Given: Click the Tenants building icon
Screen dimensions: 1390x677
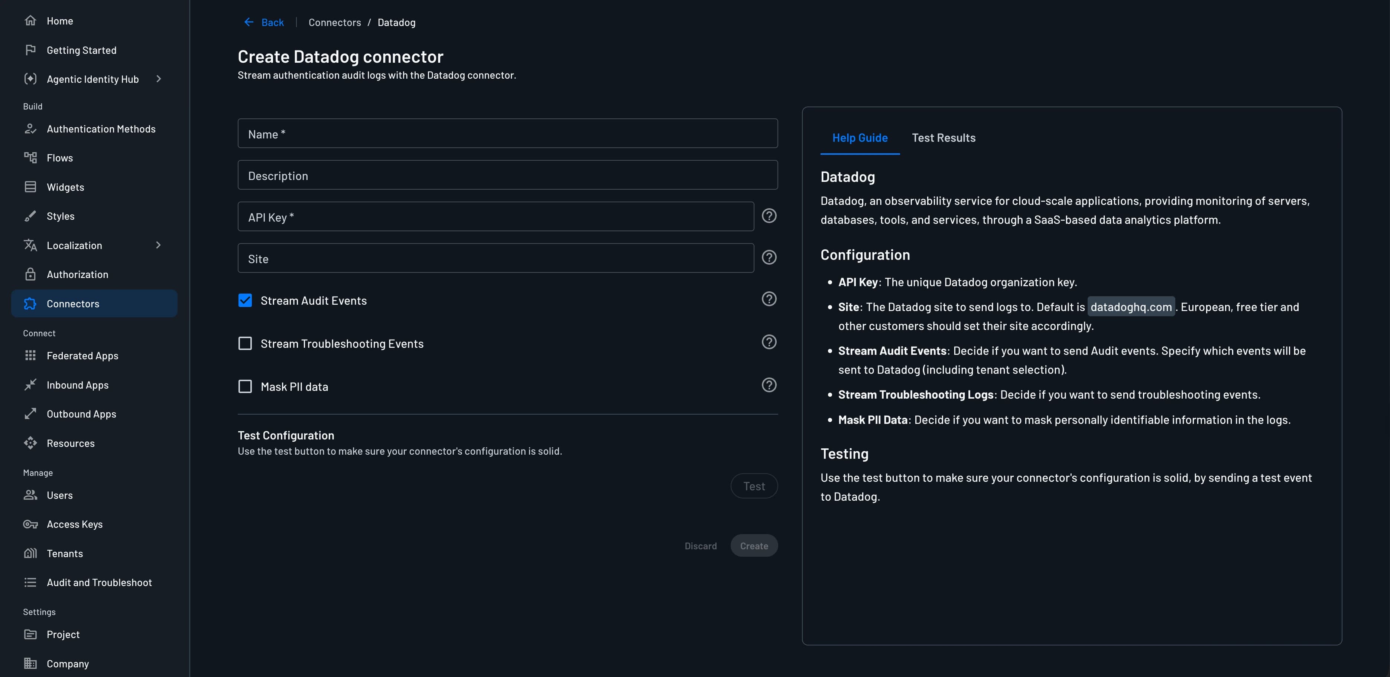Looking at the screenshot, I should 30,553.
